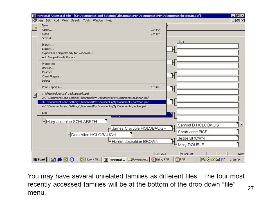
Task: Choose Export for TempleReady for Windows...
Action: pos(102,53)
